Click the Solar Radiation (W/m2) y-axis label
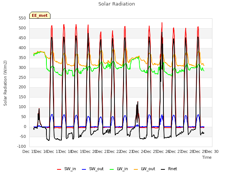The height and width of the screenshot is (176, 234). 5,83
